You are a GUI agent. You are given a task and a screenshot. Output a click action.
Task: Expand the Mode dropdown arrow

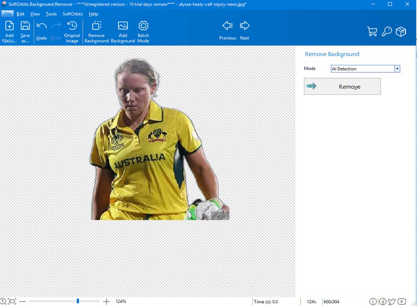click(397, 69)
